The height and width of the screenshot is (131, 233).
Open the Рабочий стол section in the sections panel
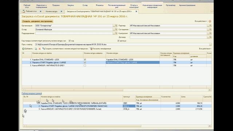(27, 6)
